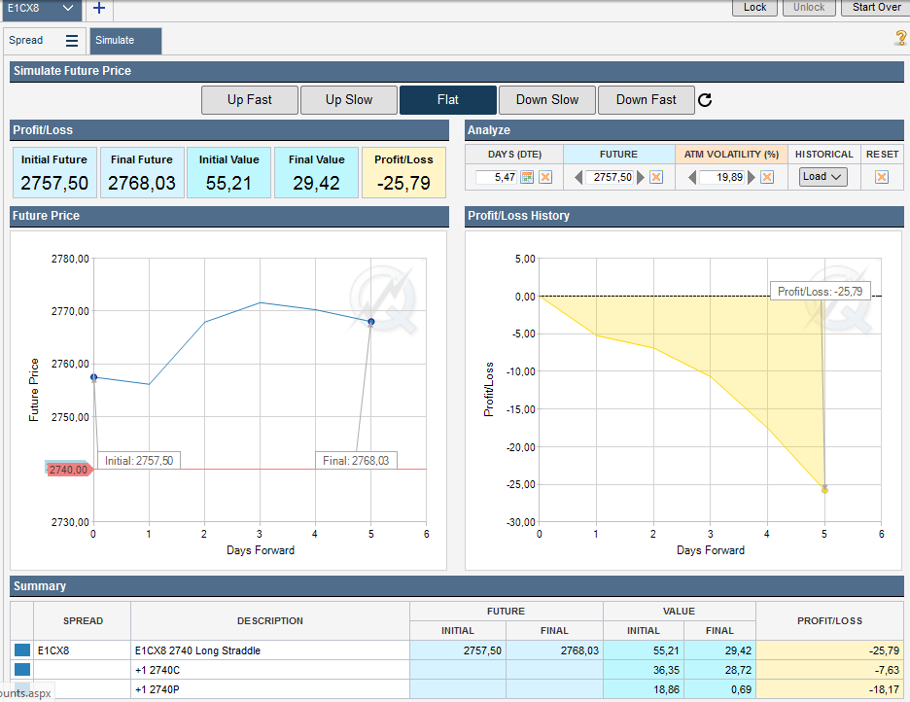Click the refresh simulation icon
Screen dimensions: 910x702
(706, 100)
